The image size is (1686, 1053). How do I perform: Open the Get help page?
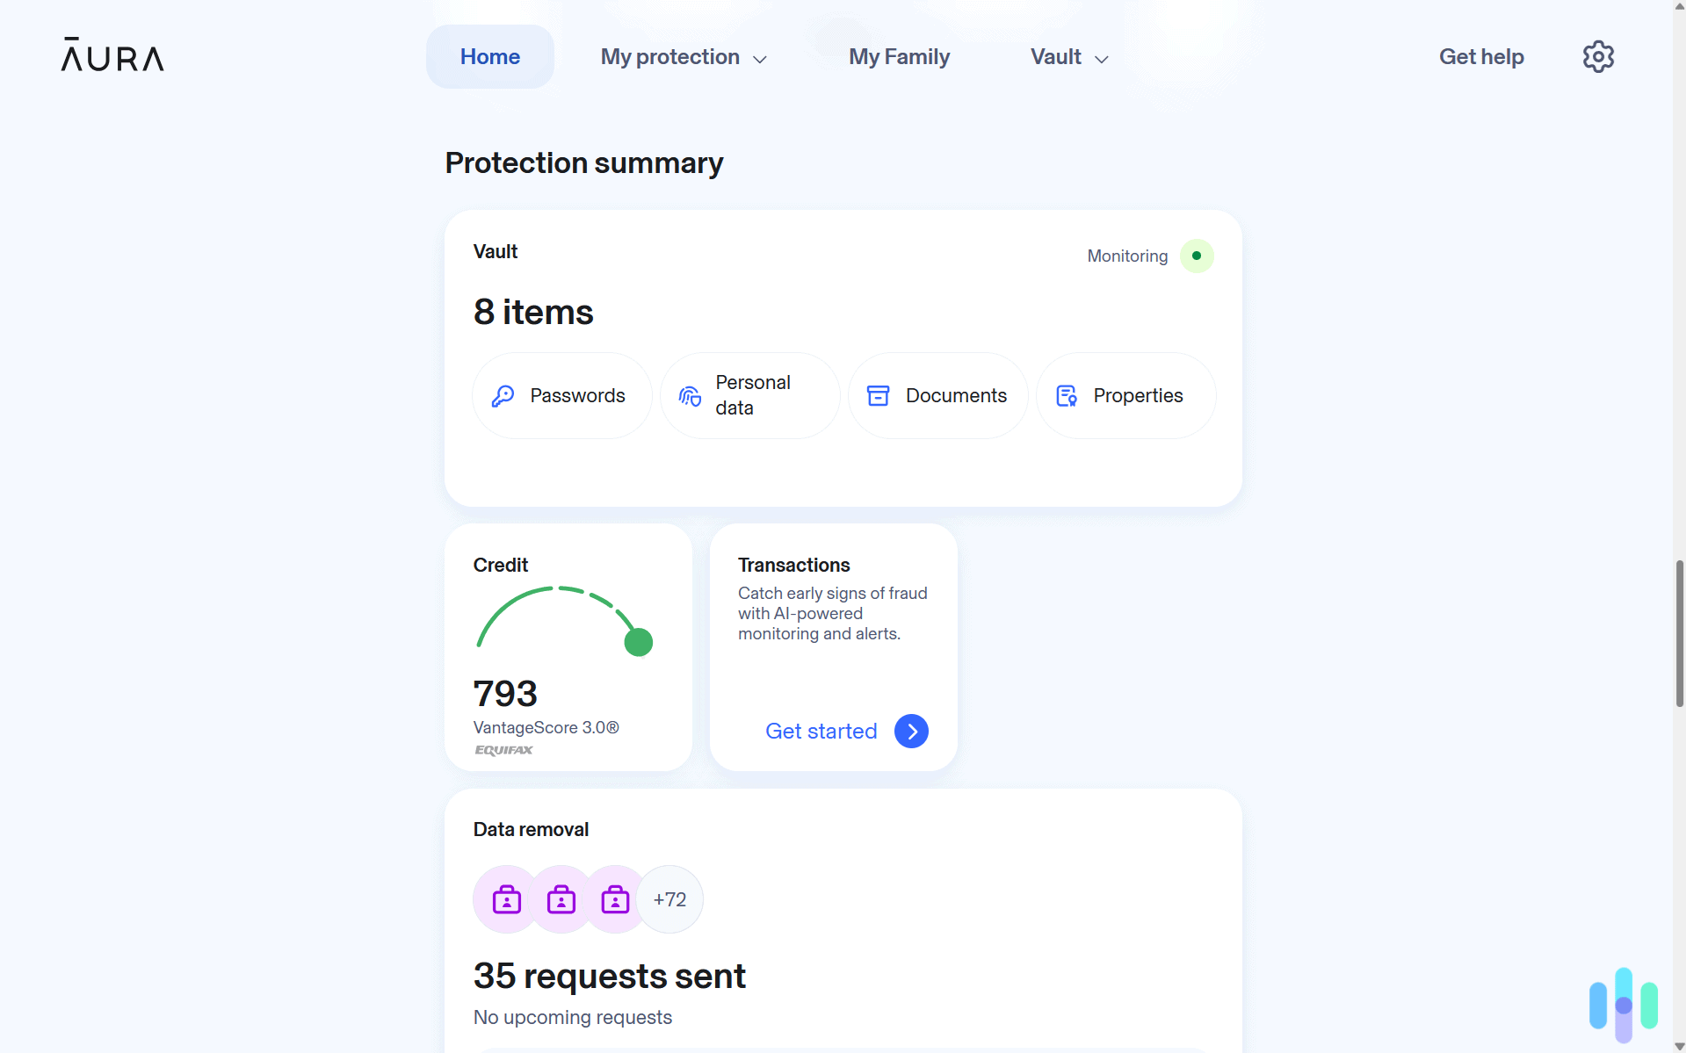[x=1481, y=56]
